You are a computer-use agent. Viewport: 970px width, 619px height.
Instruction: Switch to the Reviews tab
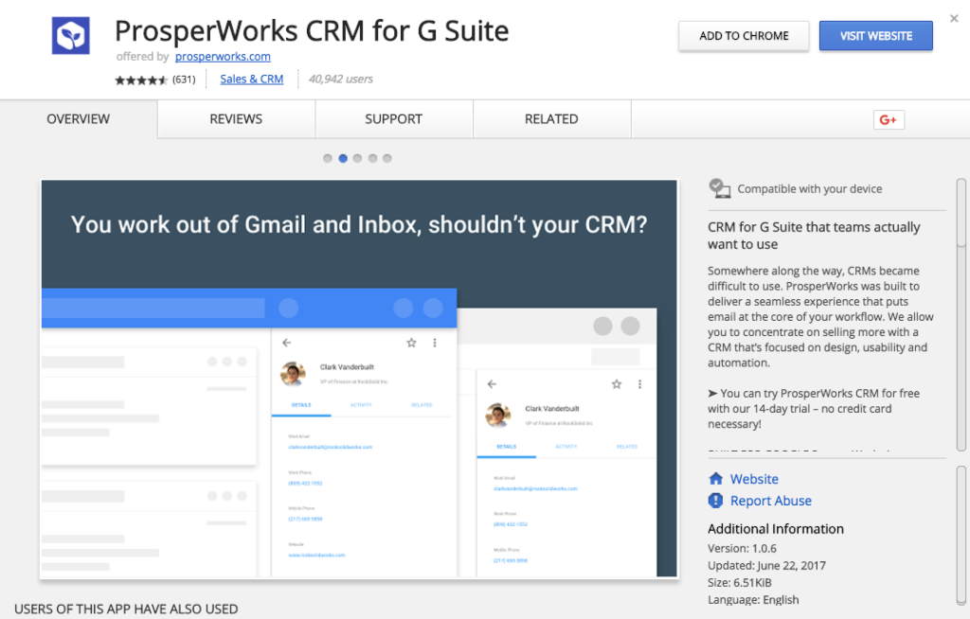pos(236,119)
